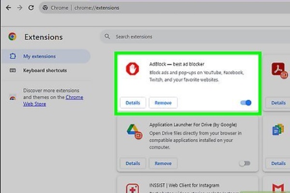This screenshot has width=290, height=193.
Task: Click the Web Store rainbow icon in sidebar
Action: (13, 98)
